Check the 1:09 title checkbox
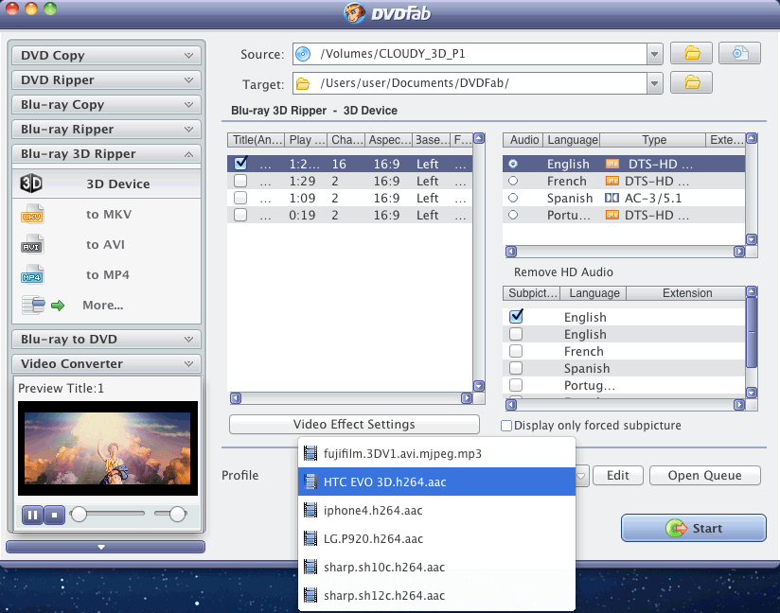 240,198
